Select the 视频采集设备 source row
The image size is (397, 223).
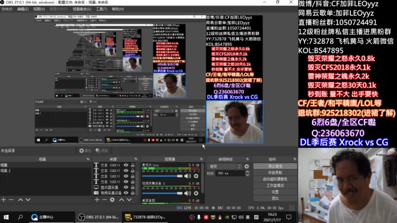115,193
